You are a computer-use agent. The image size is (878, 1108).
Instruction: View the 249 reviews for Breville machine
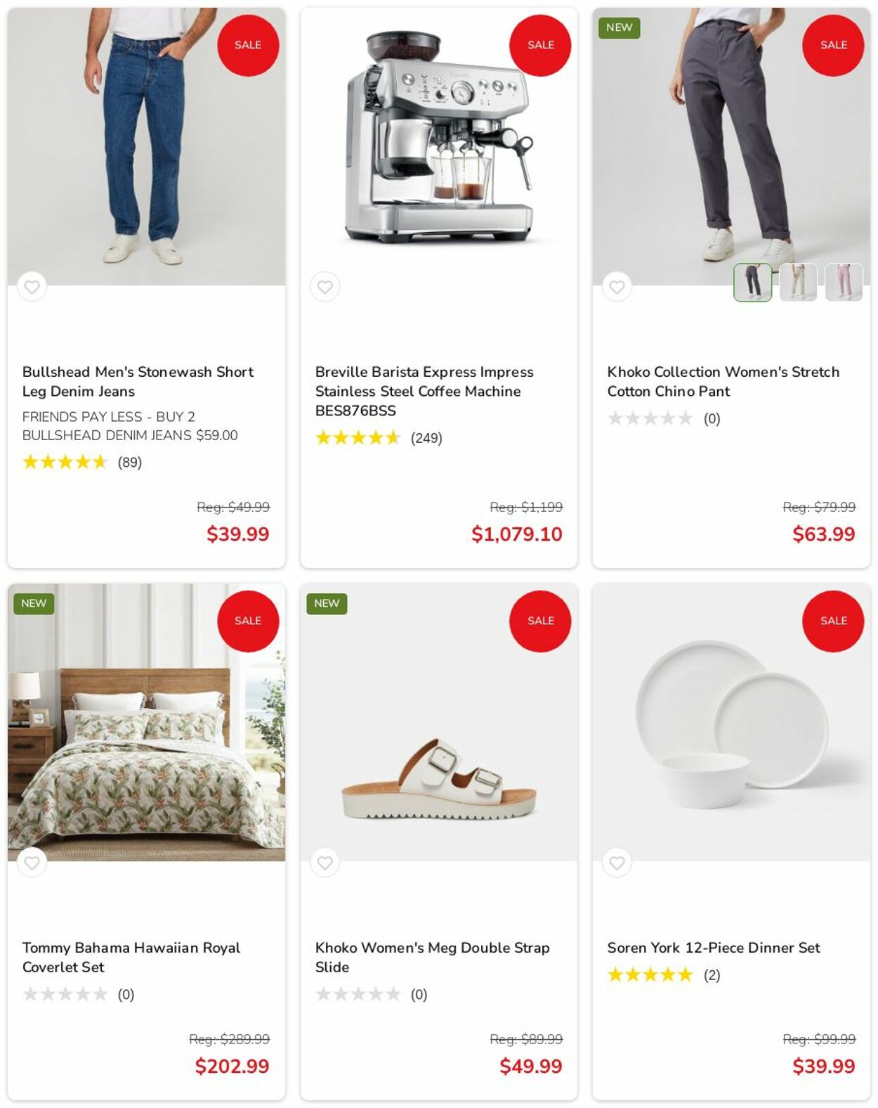426,438
